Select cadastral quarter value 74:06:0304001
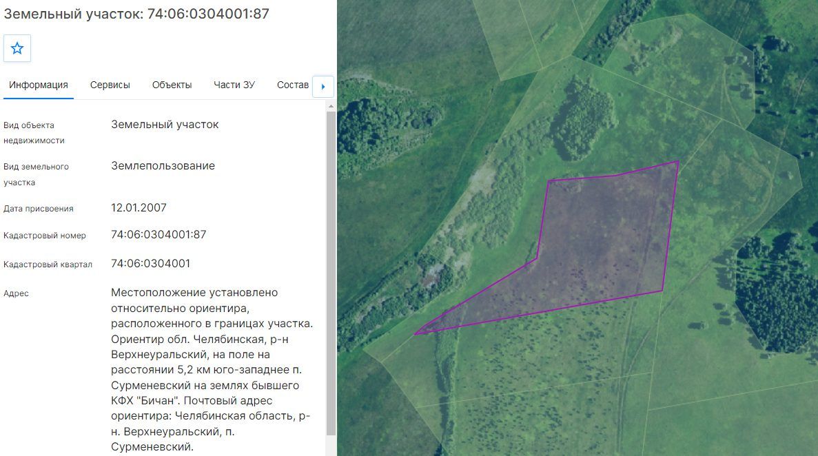The width and height of the screenshot is (818, 456). pos(151,264)
